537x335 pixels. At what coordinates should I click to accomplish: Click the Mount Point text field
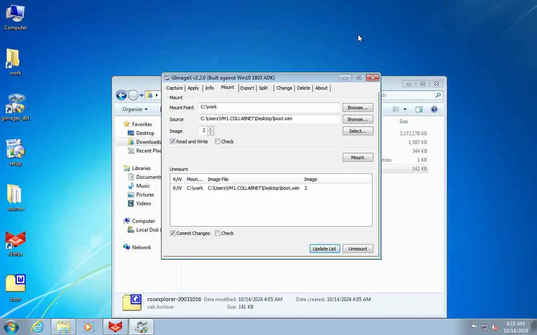coord(269,107)
